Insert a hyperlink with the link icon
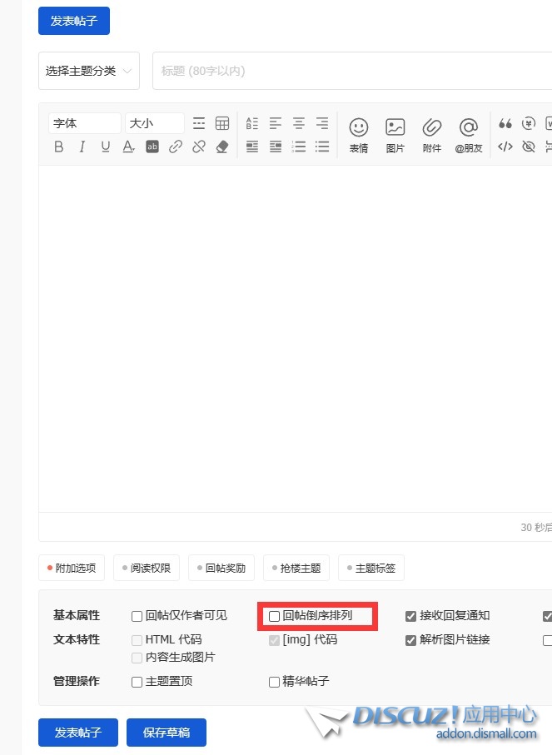Image resolution: width=552 pixels, height=755 pixels. (x=176, y=147)
